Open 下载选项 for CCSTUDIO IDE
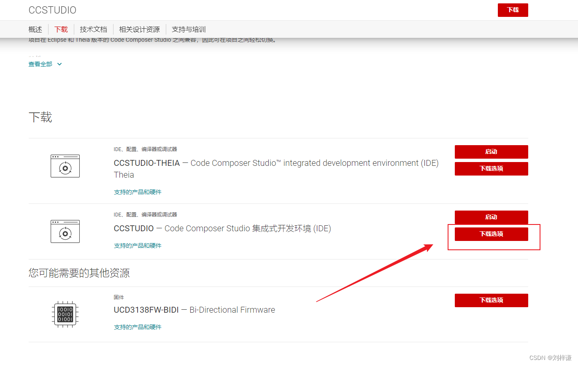The height and width of the screenshot is (365, 578). 491,234
